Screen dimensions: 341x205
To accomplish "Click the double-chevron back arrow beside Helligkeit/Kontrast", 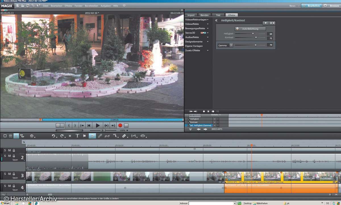I will (216, 20).
